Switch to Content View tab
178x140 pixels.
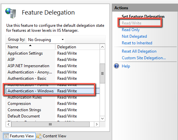point(52,136)
